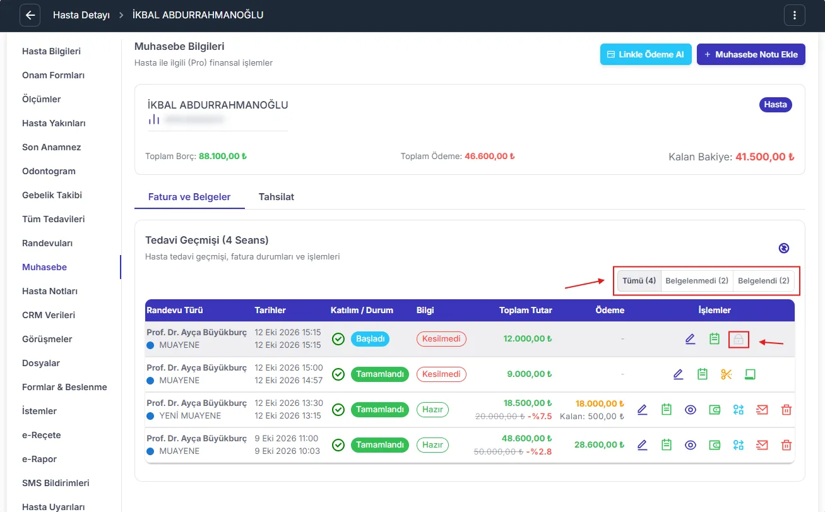Click the Kalan: 500,00 ₺ text
The image size is (825, 512).
click(x=592, y=416)
